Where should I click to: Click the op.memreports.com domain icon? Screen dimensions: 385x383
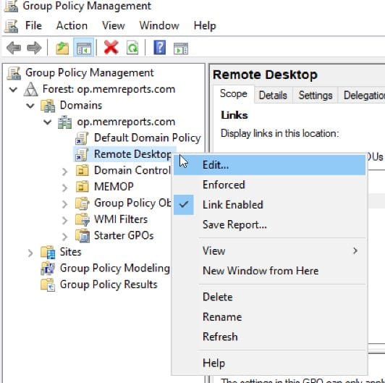pos(65,122)
